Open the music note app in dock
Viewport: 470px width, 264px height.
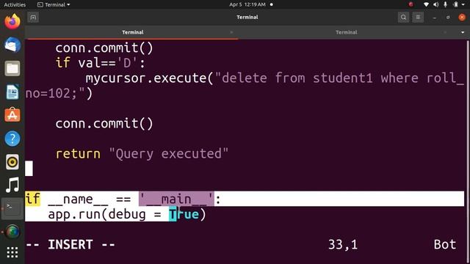tap(12, 185)
